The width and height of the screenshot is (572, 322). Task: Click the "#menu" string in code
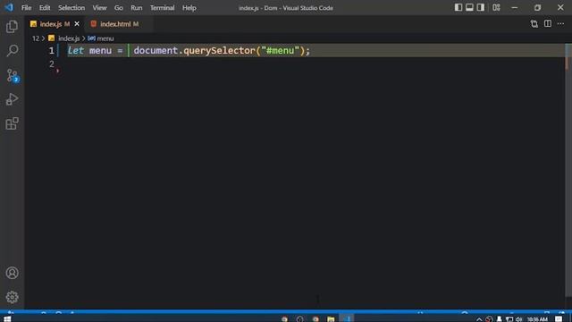click(x=280, y=50)
